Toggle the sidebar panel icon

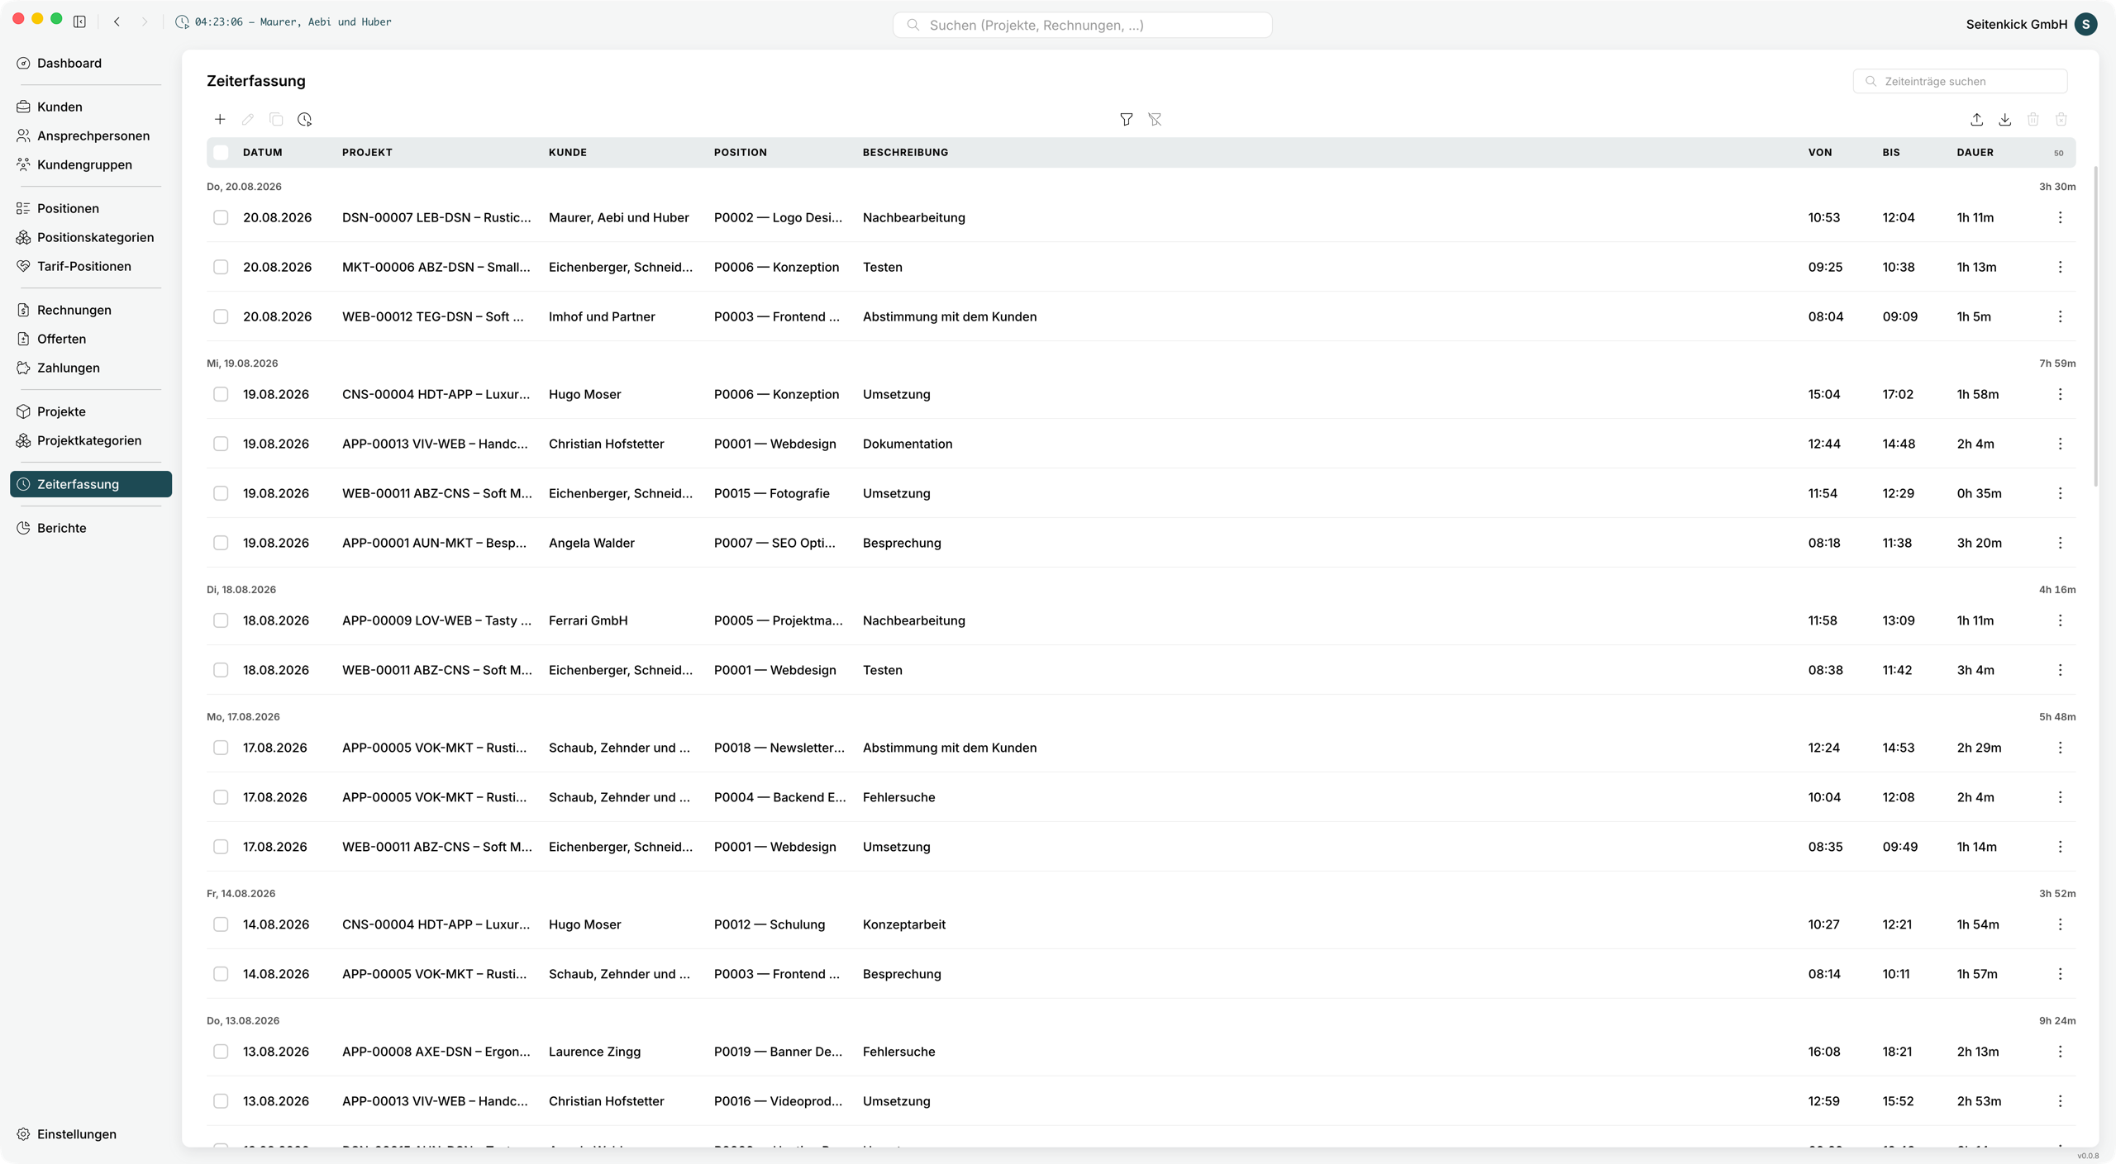[x=79, y=21]
